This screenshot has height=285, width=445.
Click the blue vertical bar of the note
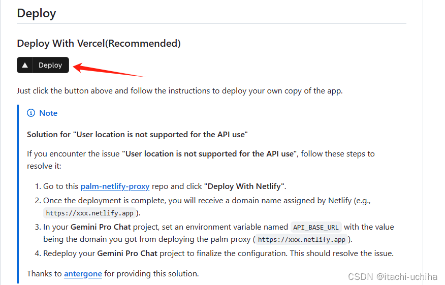pyautogui.click(x=18, y=193)
